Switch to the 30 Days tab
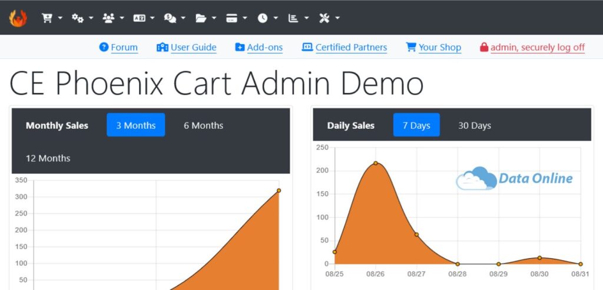 [x=475, y=125]
